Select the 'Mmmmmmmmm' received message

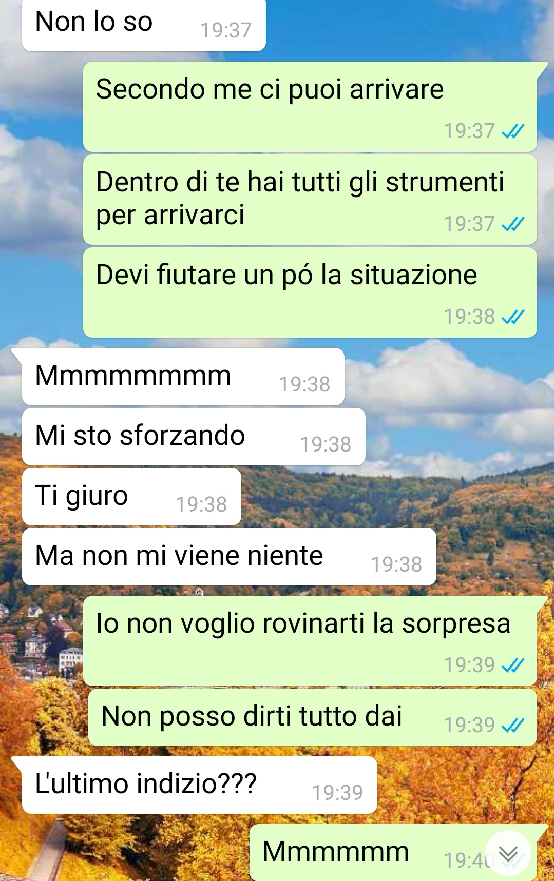coord(183,377)
